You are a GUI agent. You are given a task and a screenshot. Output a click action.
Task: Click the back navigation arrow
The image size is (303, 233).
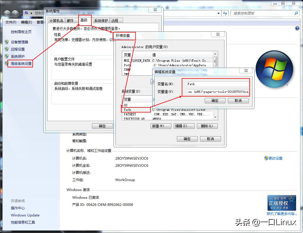click(x=6, y=13)
